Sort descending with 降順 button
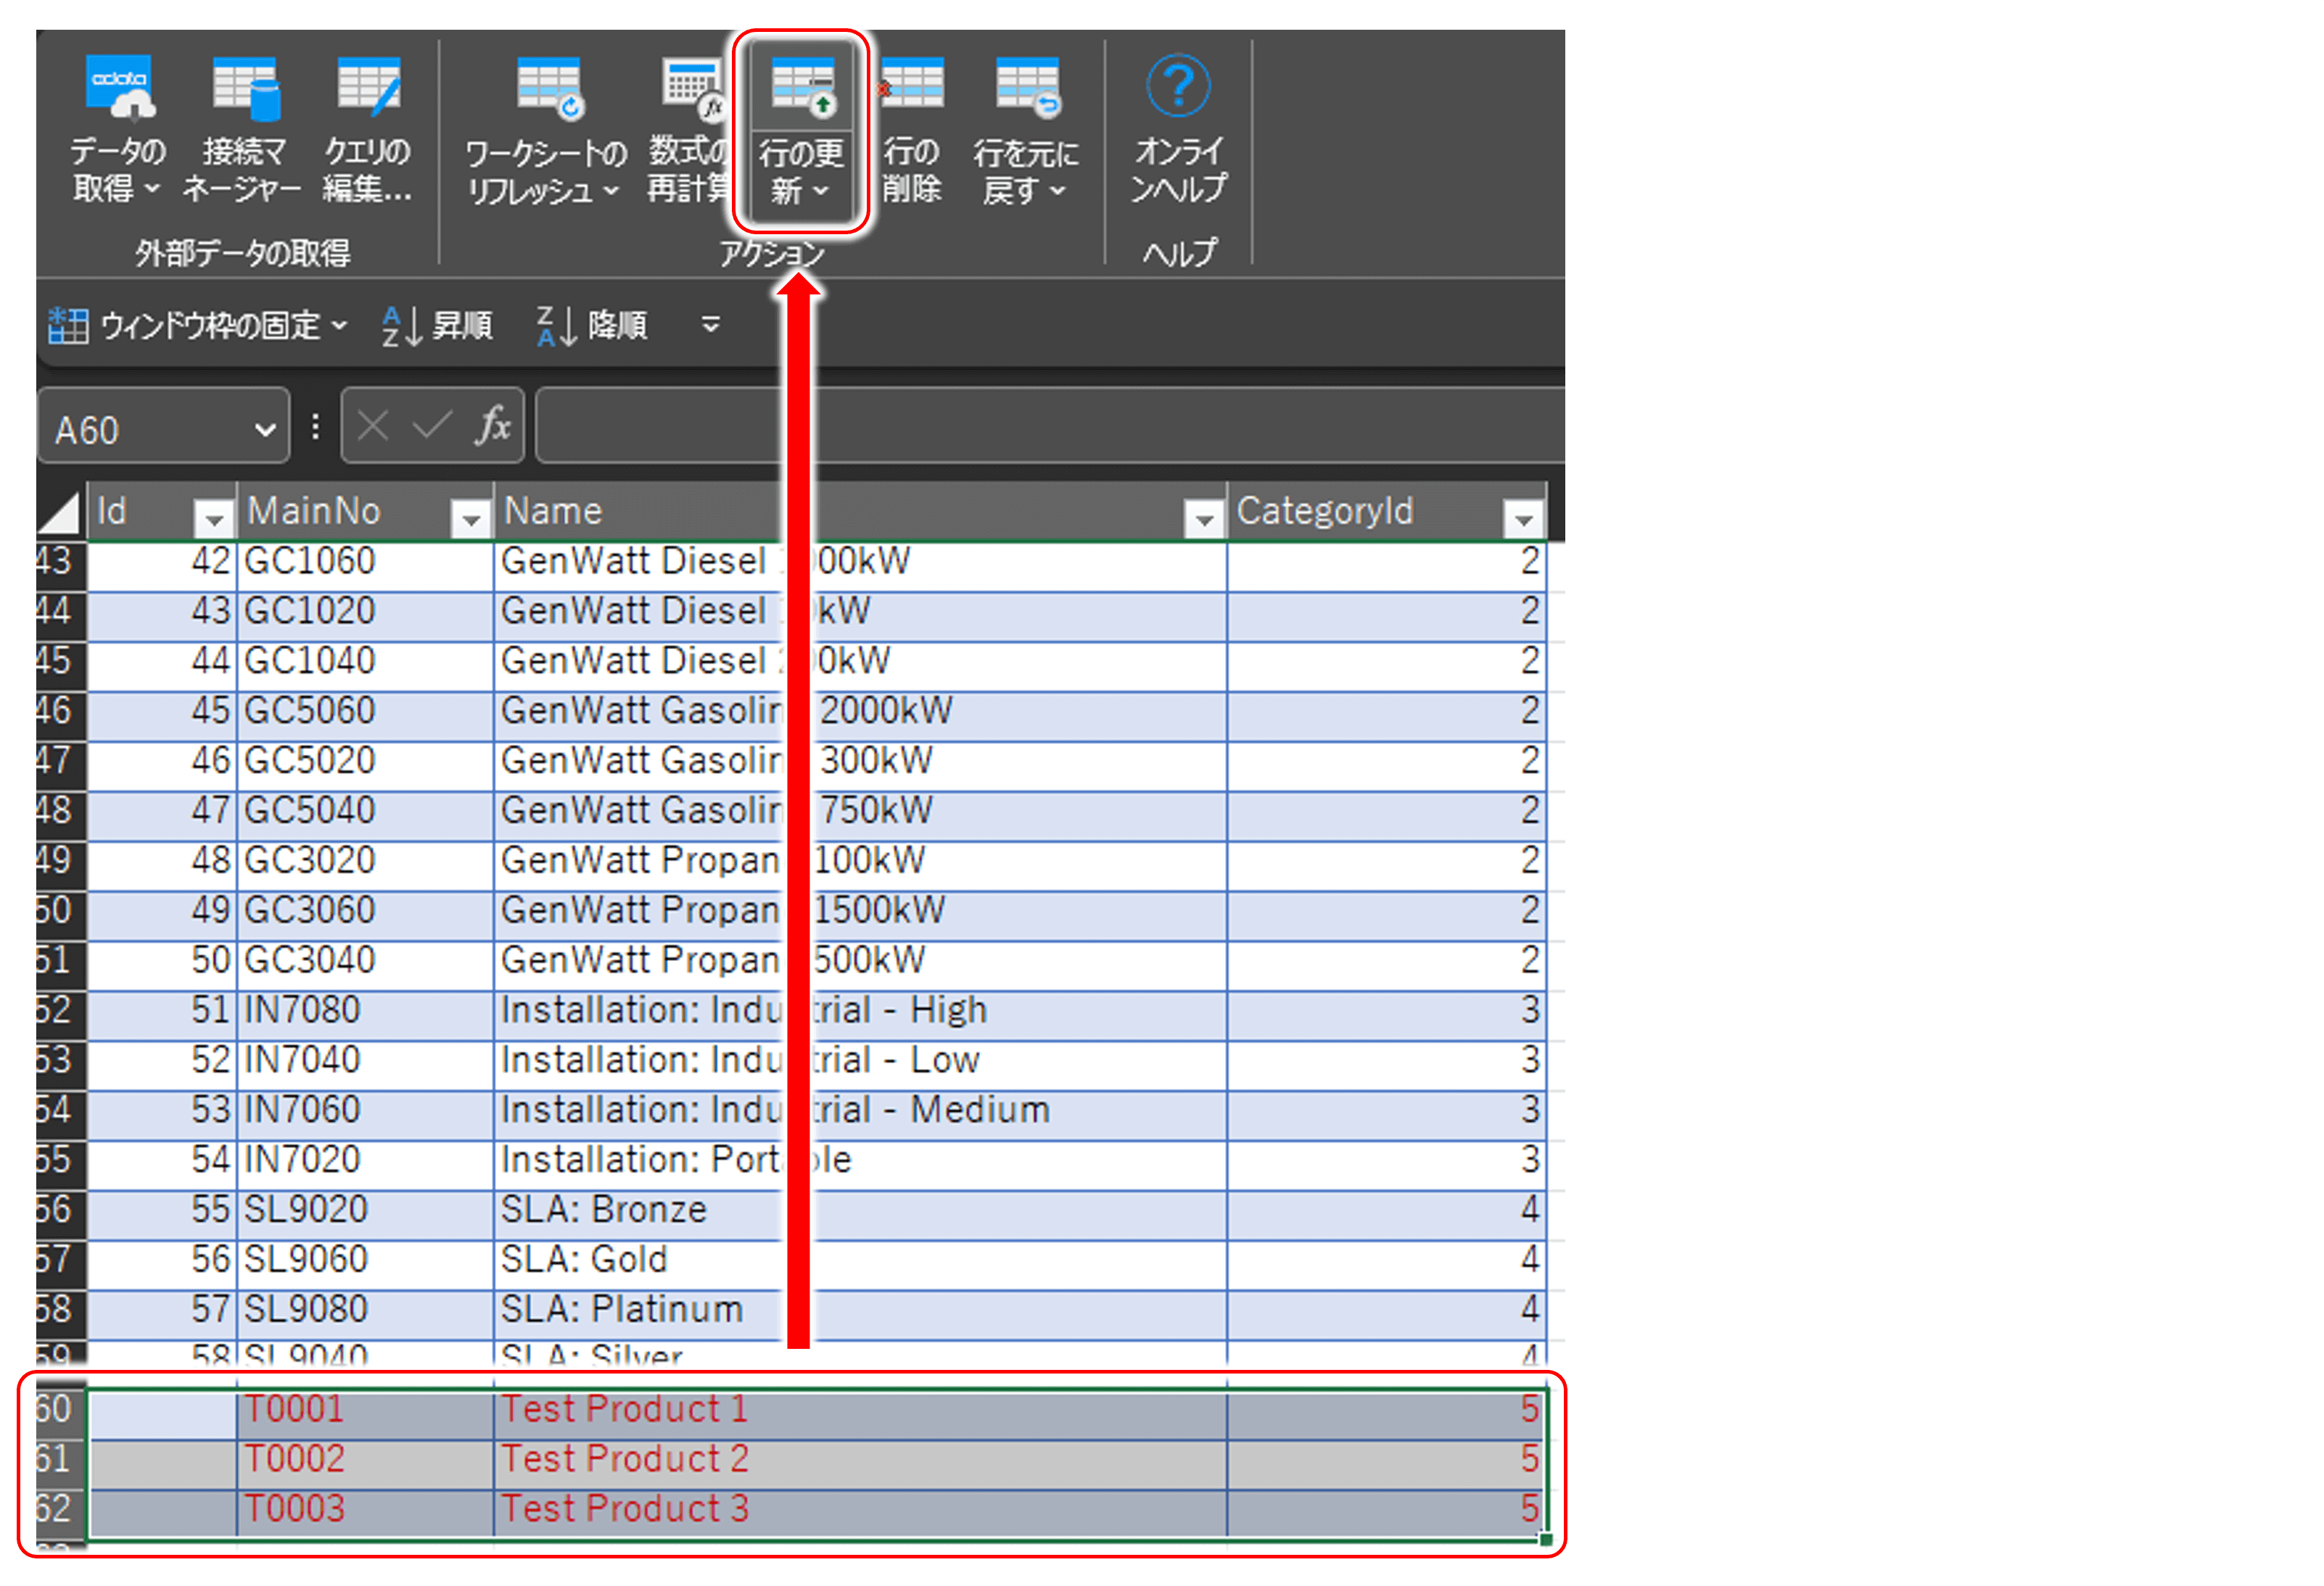Image resolution: width=2324 pixels, height=1586 pixels. click(x=592, y=325)
